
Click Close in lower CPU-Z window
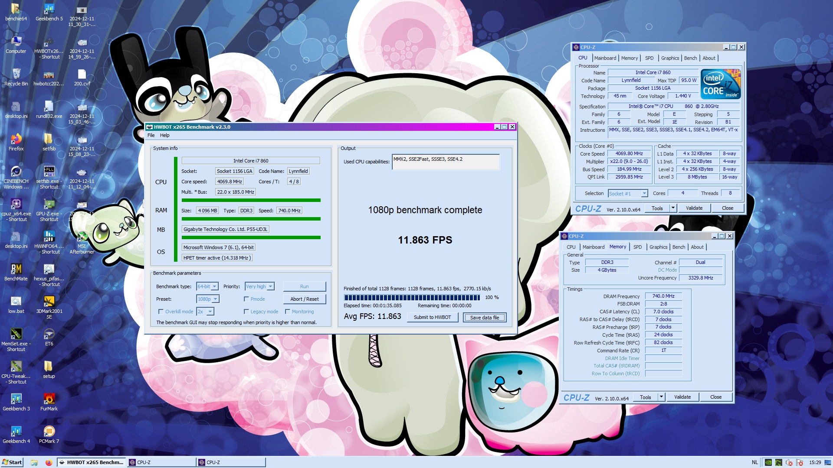[715, 397]
